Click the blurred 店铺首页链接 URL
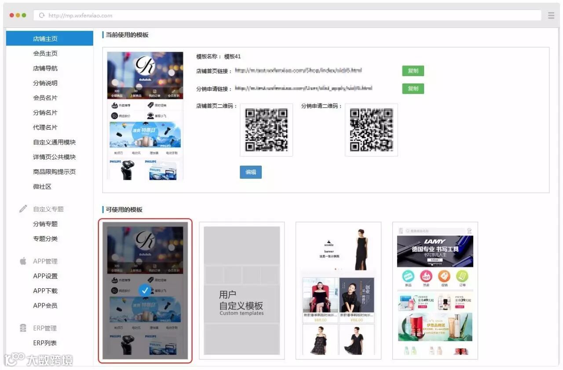This screenshot has width=563, height=370. (x=298, y=70)
